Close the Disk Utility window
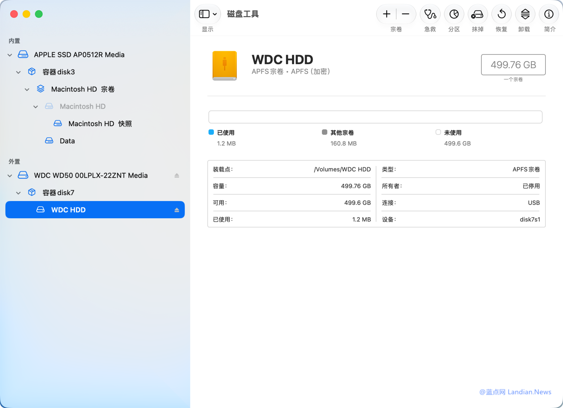The height and width of the screenshot is (408, 563). 14,14
